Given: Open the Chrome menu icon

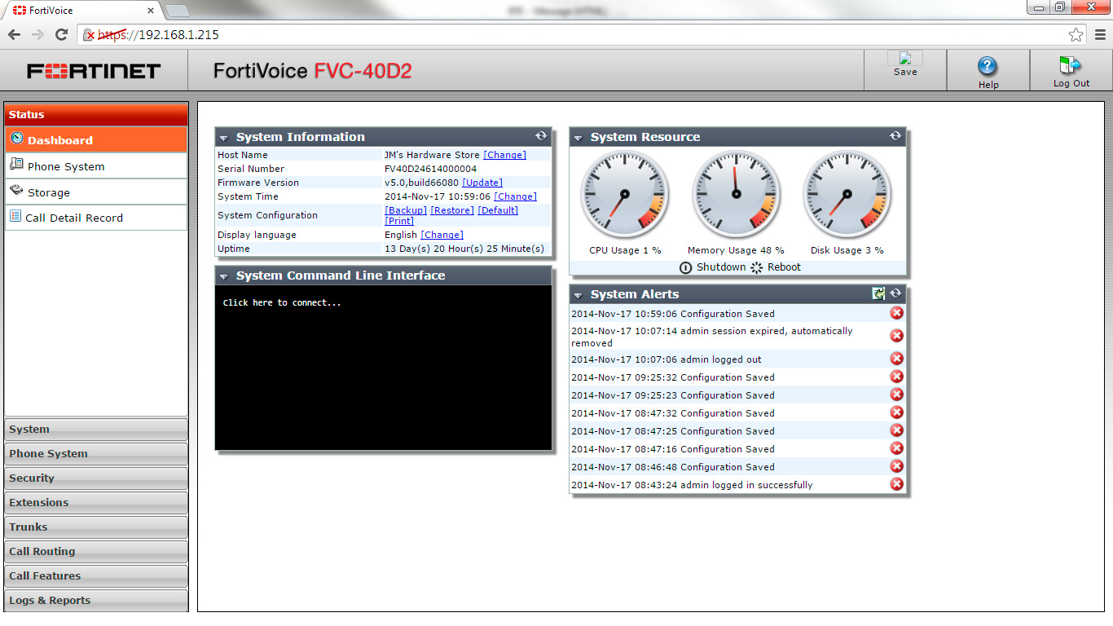Looking at the screenshot, I should pos(1100,34).
